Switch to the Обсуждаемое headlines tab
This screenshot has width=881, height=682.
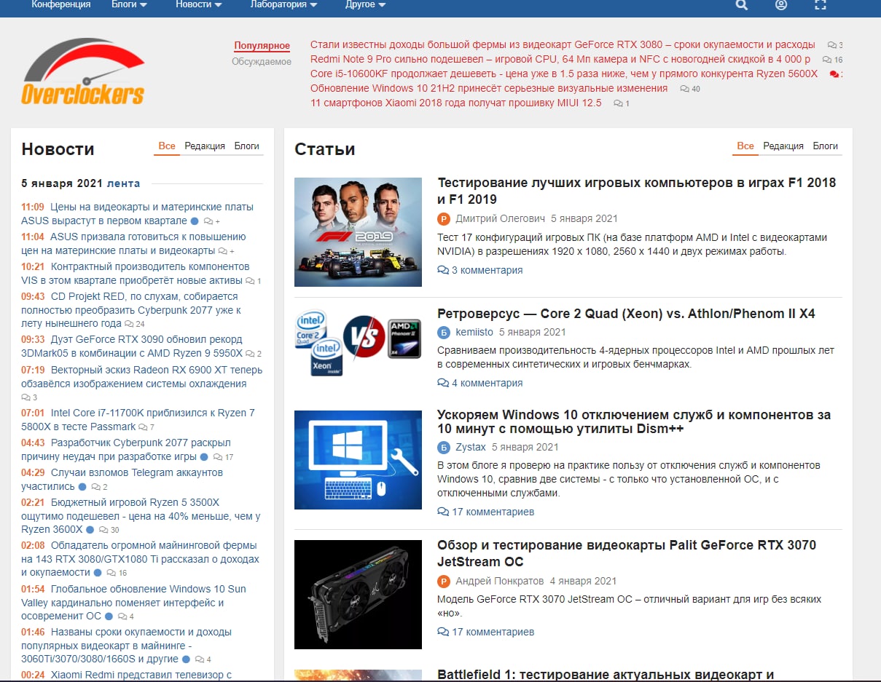coord(262,62)
